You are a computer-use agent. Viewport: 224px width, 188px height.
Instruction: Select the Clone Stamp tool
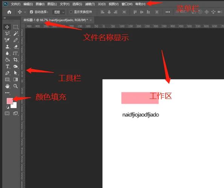[7, 47]
